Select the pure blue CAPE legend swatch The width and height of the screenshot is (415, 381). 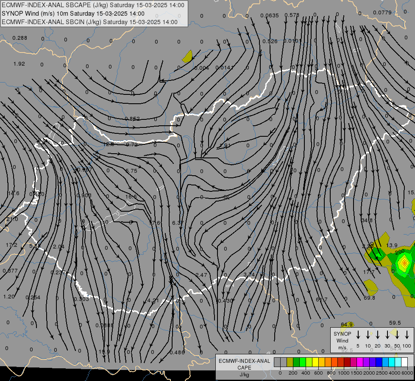point(379,362)
